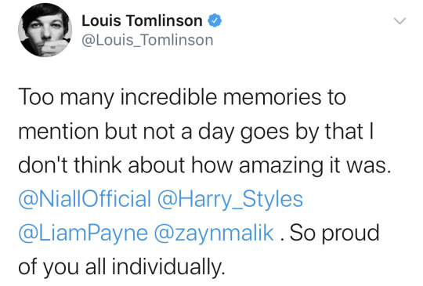The height and width of the screenshot is (286, 423).
Task: Click the @Louis_Tomlinson handle
Action: pos(147,40)
